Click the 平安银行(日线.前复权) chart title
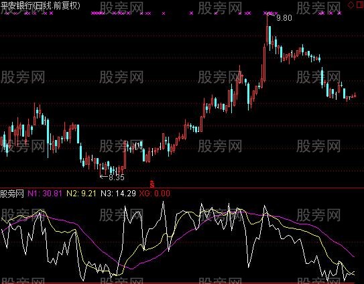Screen dimensions: 364x284 40,5
